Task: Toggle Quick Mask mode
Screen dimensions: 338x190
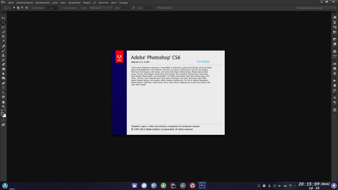Action: (x=3, y=120)
